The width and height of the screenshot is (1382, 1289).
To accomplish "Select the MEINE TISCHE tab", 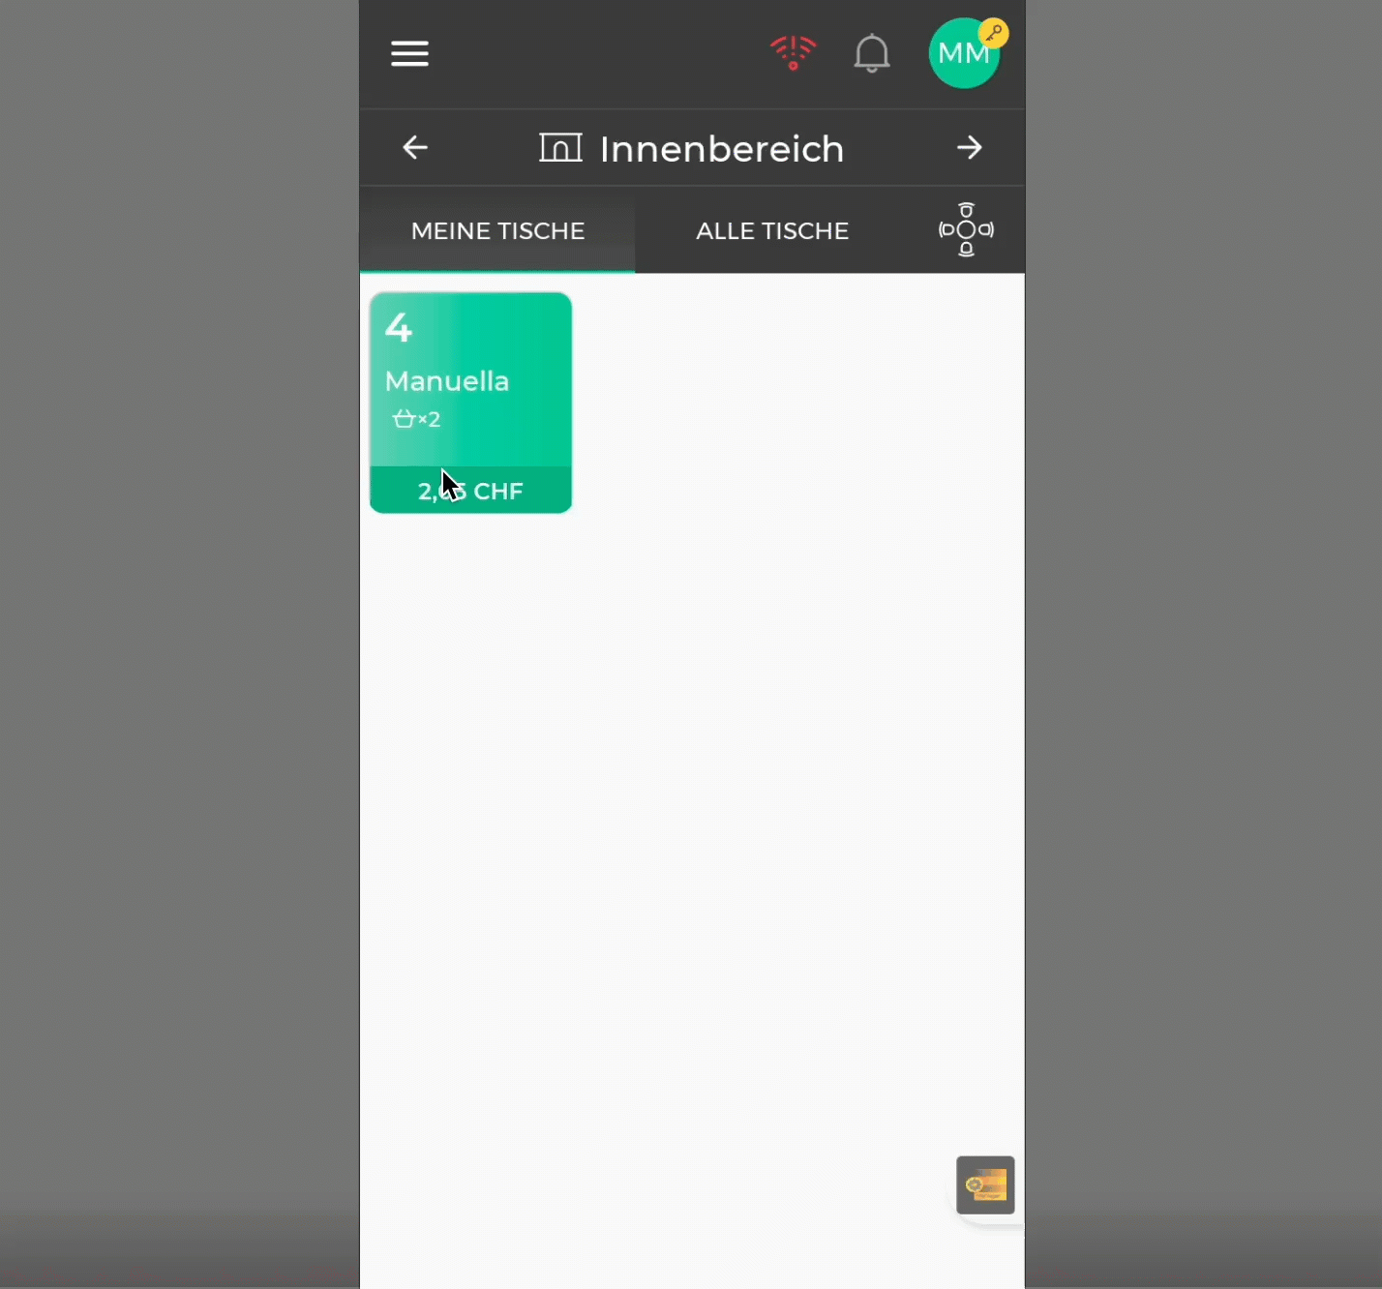I will [x=497, y=231].
